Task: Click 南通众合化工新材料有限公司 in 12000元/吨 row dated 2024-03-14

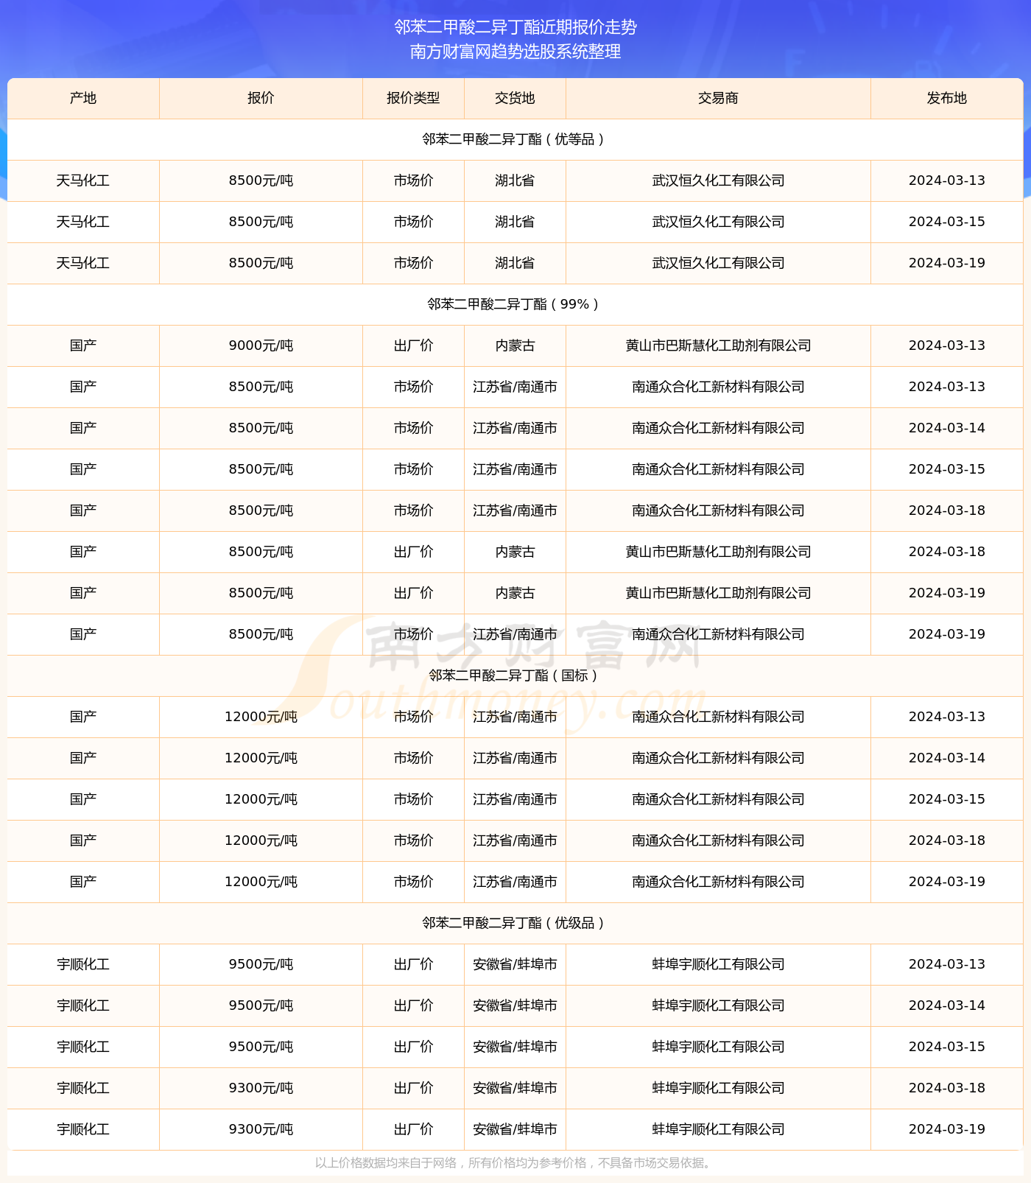Action: coord(718,758)
